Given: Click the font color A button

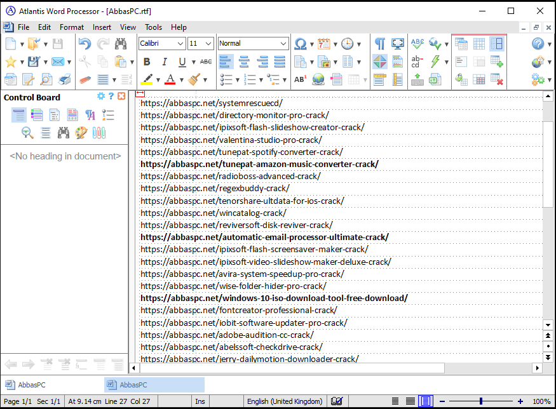Looking at the screenshot, I should (x=170, y=79).
